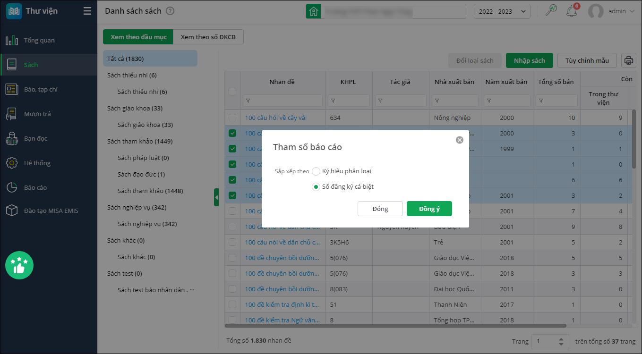Select the Số đăng ký cá biệt radio option
The height and width of the screenshot is (354, 642).
(316, 187)
